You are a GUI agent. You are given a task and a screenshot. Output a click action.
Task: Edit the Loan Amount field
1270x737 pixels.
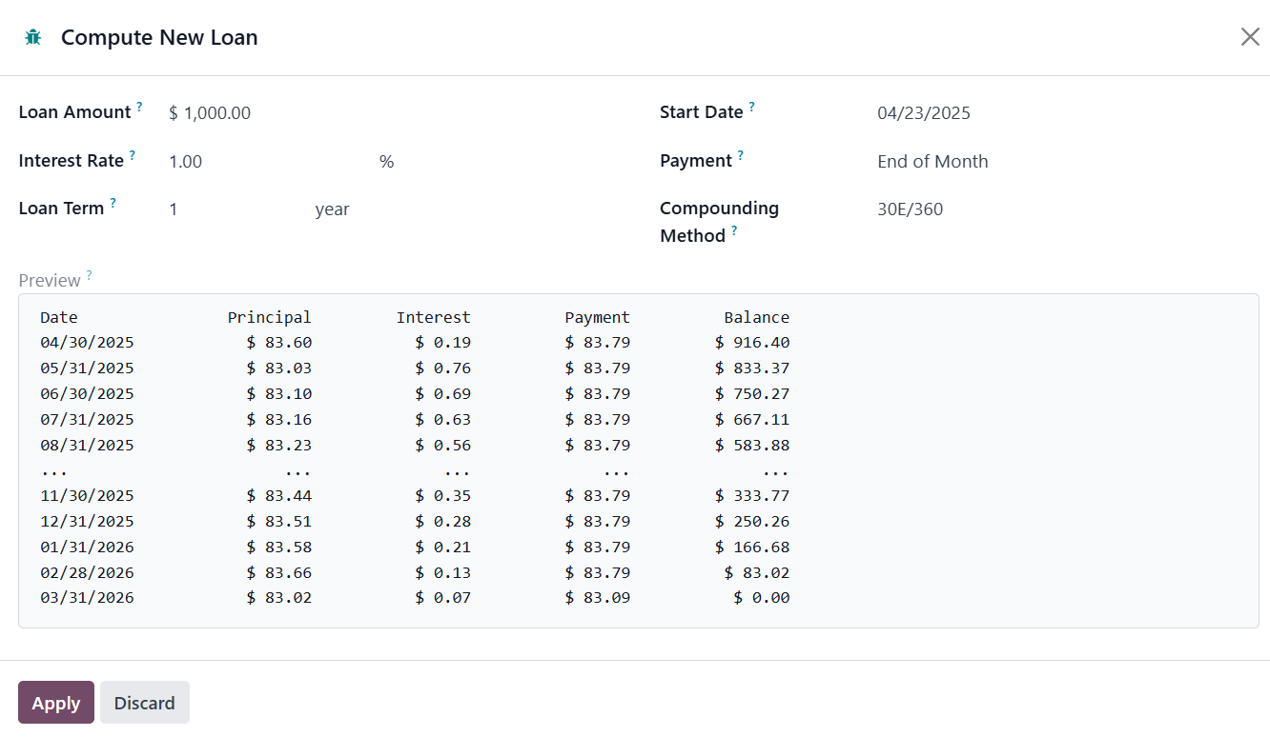pyautogui.click(x=381, y=113)
